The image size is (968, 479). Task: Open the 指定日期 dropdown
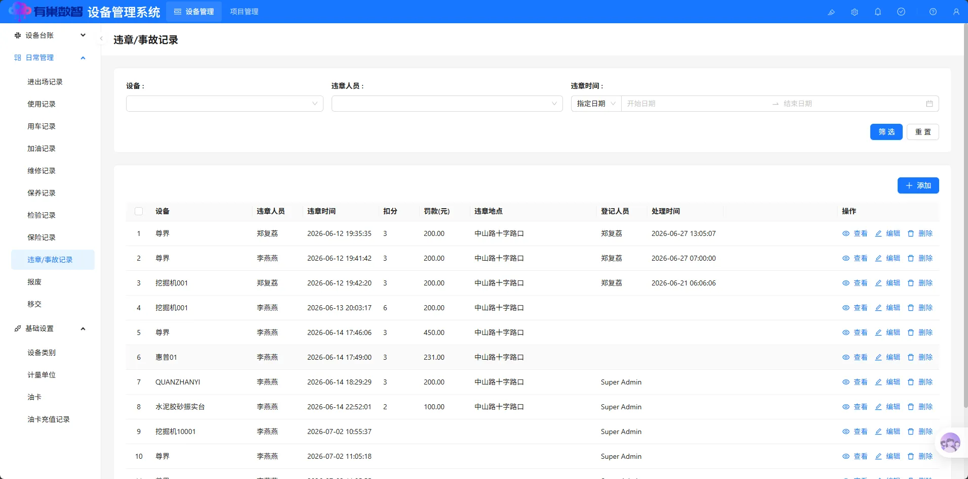pyautogui.click(x=596, y=104)
